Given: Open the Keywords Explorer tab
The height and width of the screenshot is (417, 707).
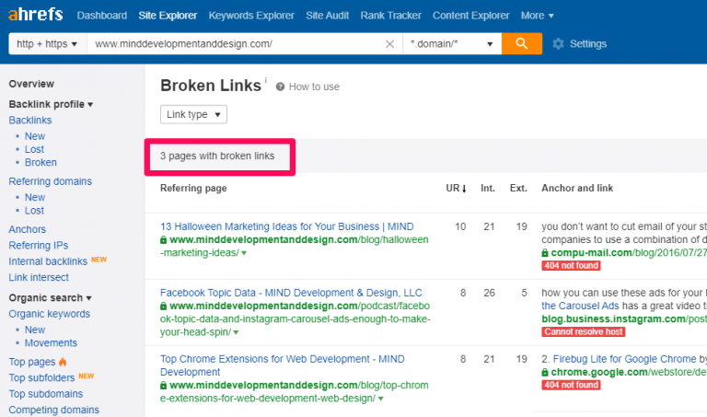Looking at the screenshot, I should tap(251, 16).
